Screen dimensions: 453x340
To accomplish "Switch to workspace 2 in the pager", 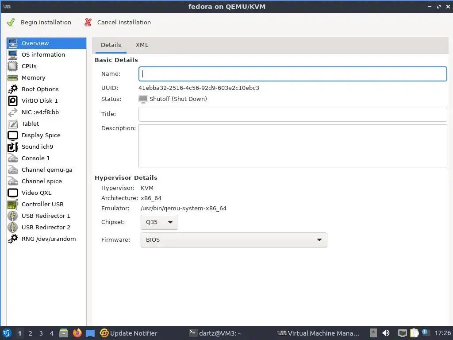I will 31,333.
